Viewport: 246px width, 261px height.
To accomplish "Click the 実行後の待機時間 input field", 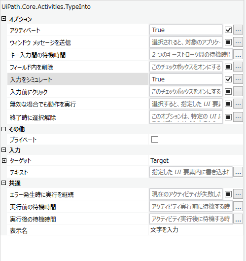I will tap(191, 219).
